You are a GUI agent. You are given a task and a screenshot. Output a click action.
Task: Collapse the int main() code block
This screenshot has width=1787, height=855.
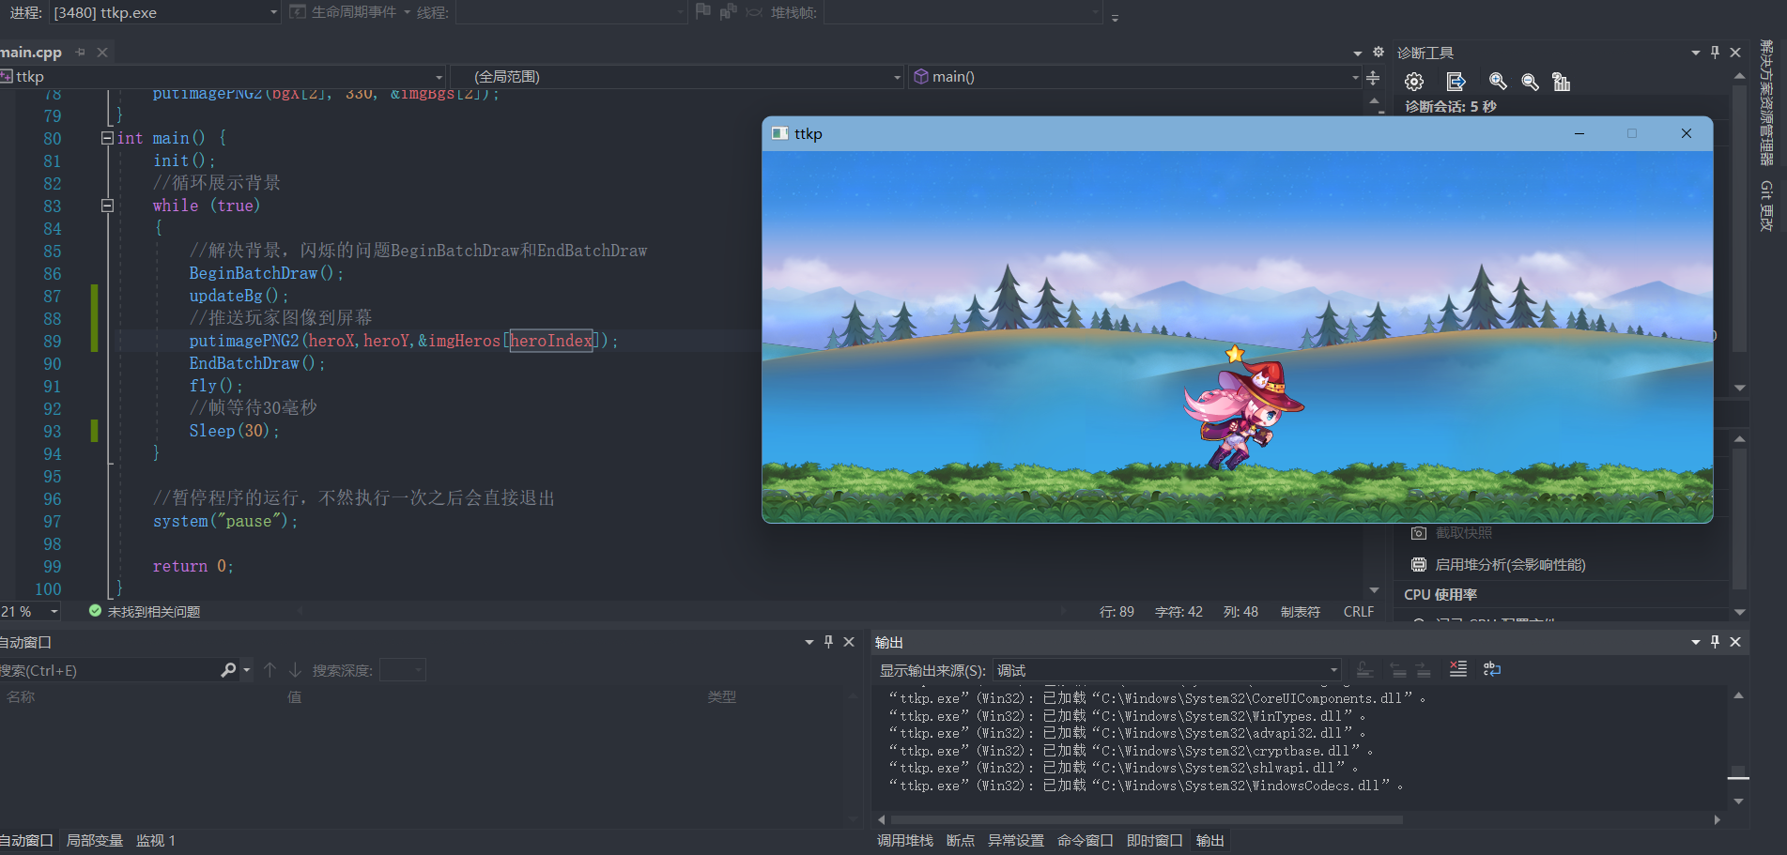coord(107,138)
